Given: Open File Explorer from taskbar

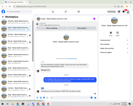Looking at the screenshot, I should tap(13, 104).
